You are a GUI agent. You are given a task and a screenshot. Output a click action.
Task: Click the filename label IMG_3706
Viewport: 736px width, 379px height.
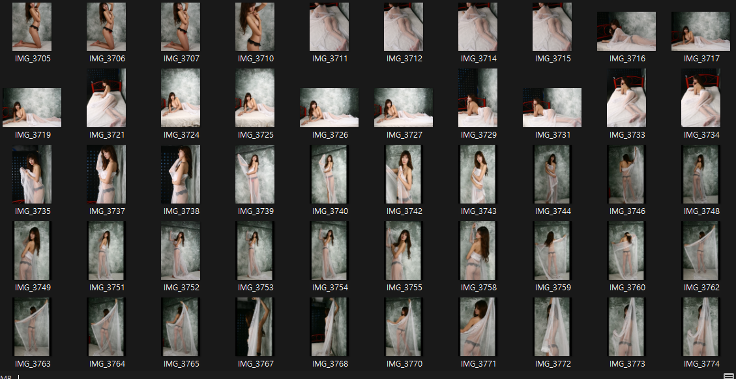click(x=106, y=58)
